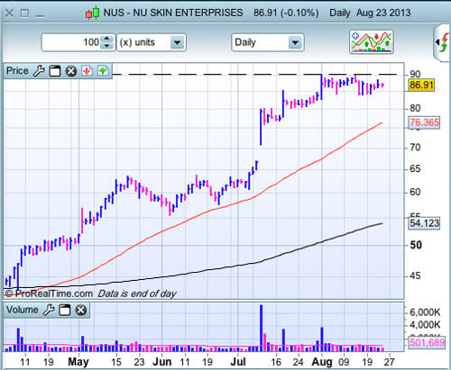
Task: Click the 501,689 volume value label
Action: pos(427,342)
